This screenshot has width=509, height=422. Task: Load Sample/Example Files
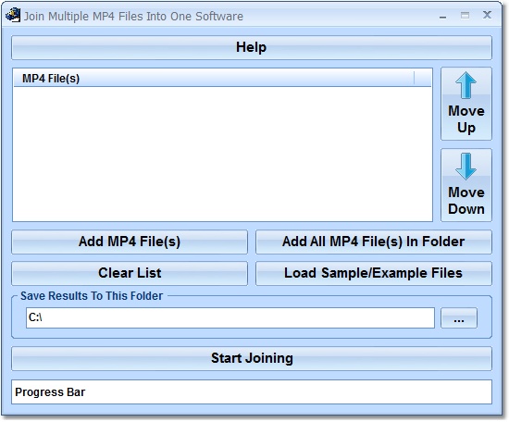tap(374, 273)
